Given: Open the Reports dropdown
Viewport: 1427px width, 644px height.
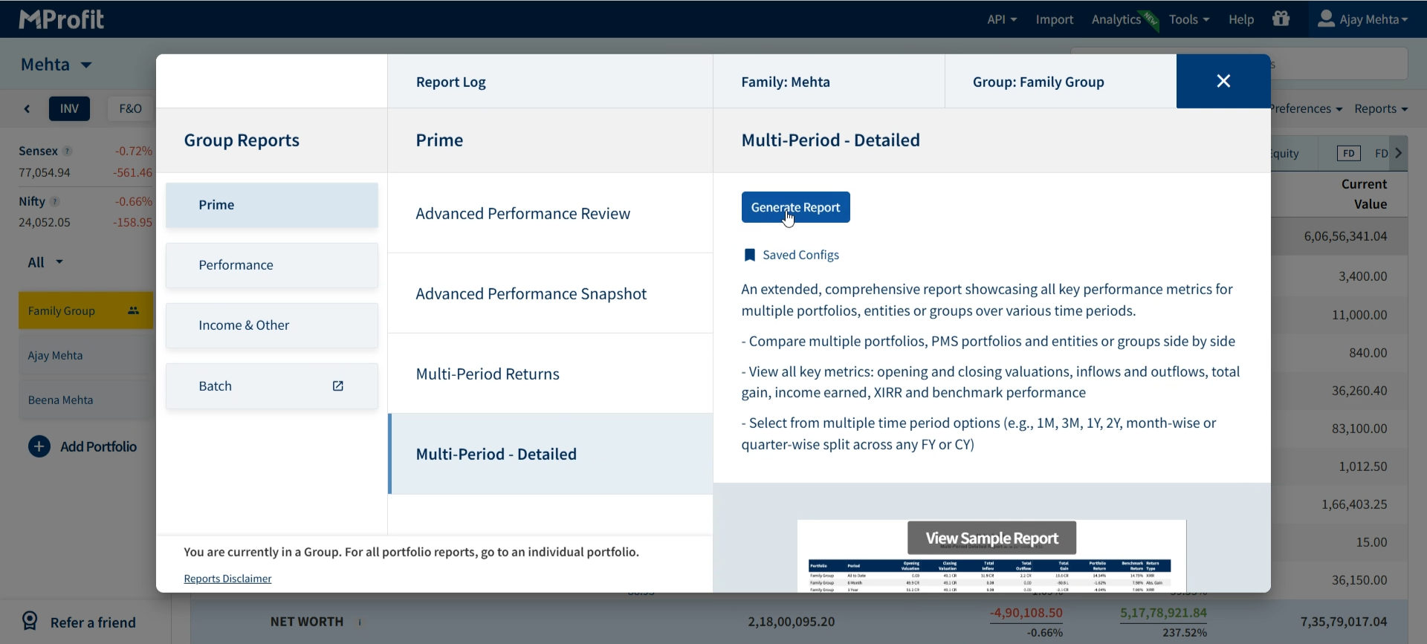Looking at the screenshot, I should click(x=1381, y=108).
